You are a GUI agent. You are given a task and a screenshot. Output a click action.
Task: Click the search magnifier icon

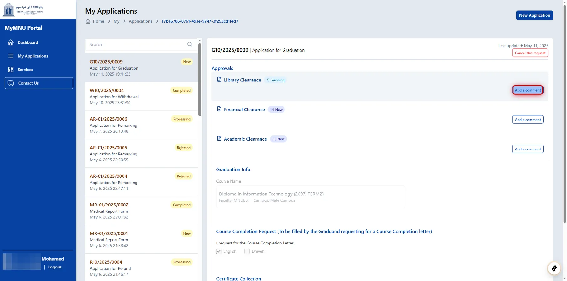tap(190, 44)
